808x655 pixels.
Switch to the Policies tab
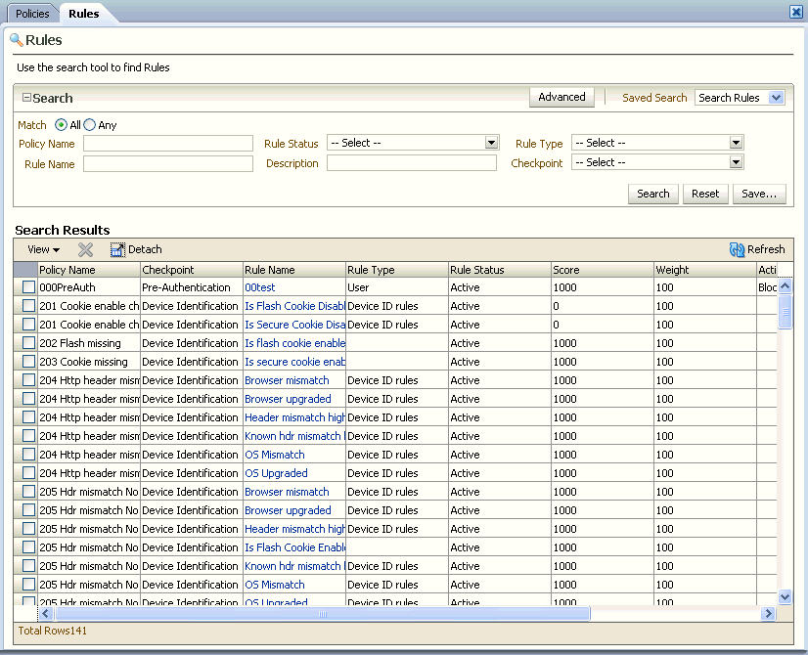coord(31,13)
